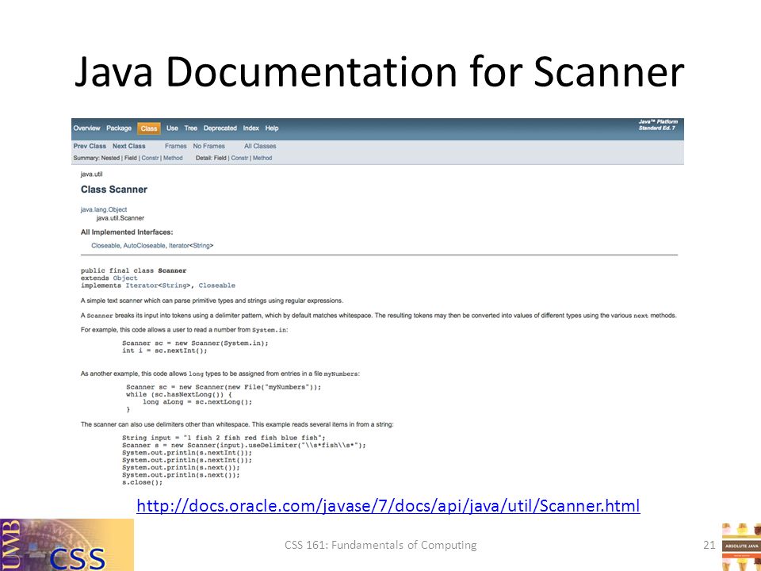Jump to Method in Summary row
Screen dimensions: 761x571
(x=173, y=159)
